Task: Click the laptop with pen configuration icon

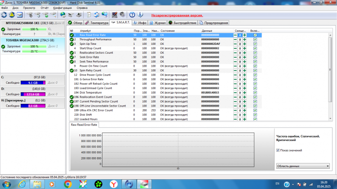Action: pos(114,15)
